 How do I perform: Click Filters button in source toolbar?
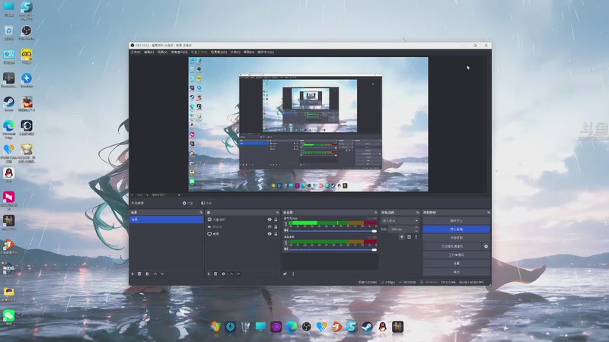click(x=206, y=203)
